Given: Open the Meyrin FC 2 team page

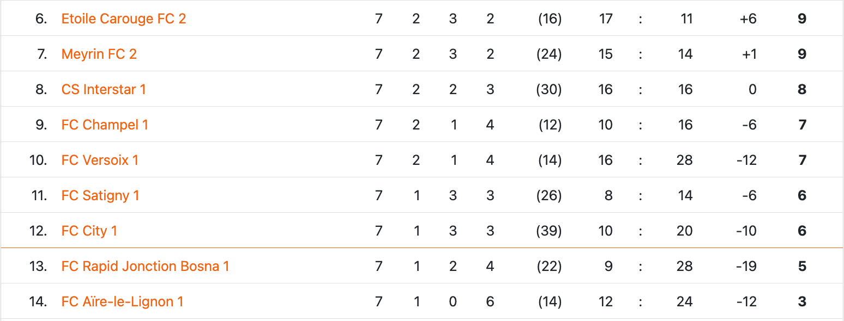Looking at the screenshot, I should click(99, 54).
